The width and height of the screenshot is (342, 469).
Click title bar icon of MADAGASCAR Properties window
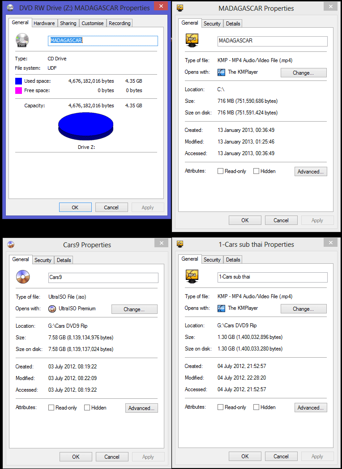[x=180, y=8]
